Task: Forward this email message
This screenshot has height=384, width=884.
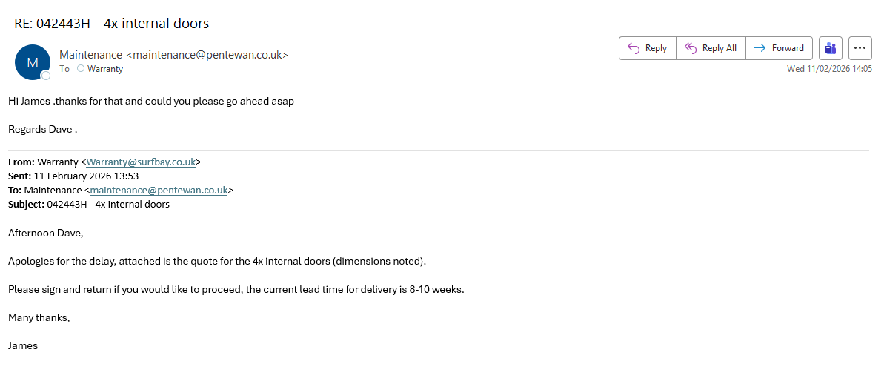Action: tap(779, 48)
